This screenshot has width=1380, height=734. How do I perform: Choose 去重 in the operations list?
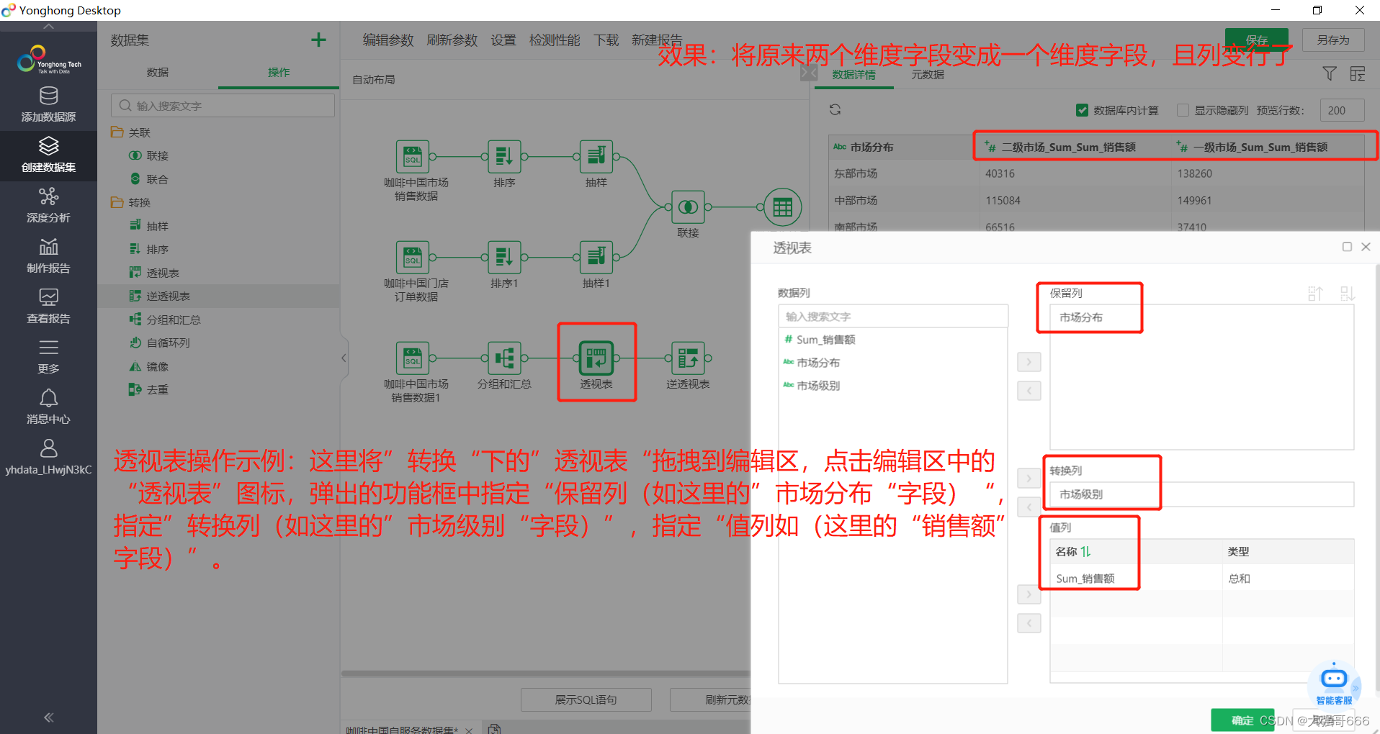[x=157, y=389]
